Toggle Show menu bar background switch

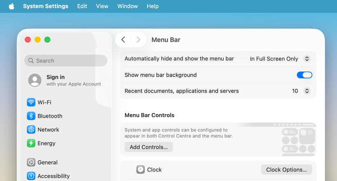[x=304, y=75]
